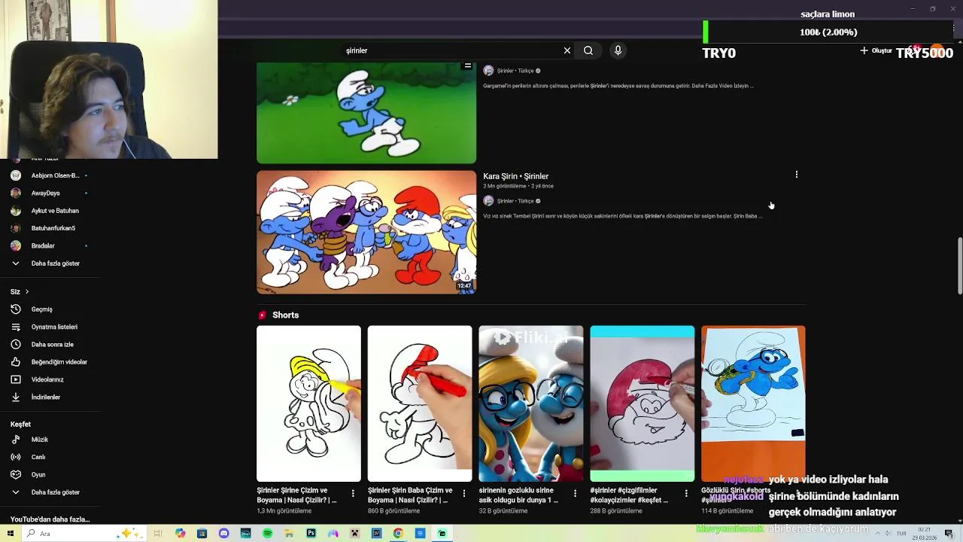Click the search magnifier button
The image size is (963, 542).
(588, 50)
